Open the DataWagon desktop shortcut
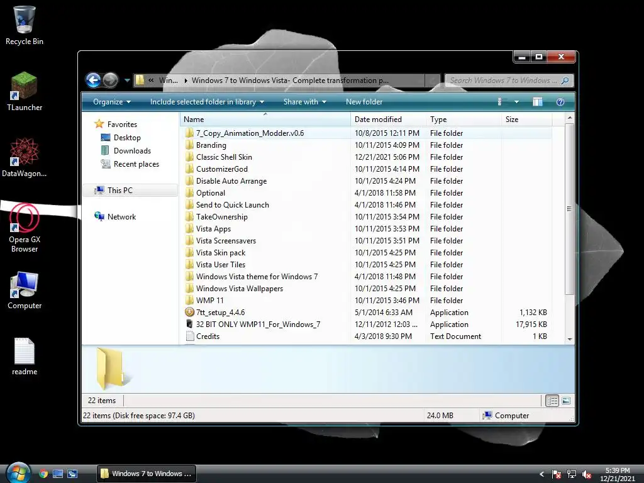 25,158
